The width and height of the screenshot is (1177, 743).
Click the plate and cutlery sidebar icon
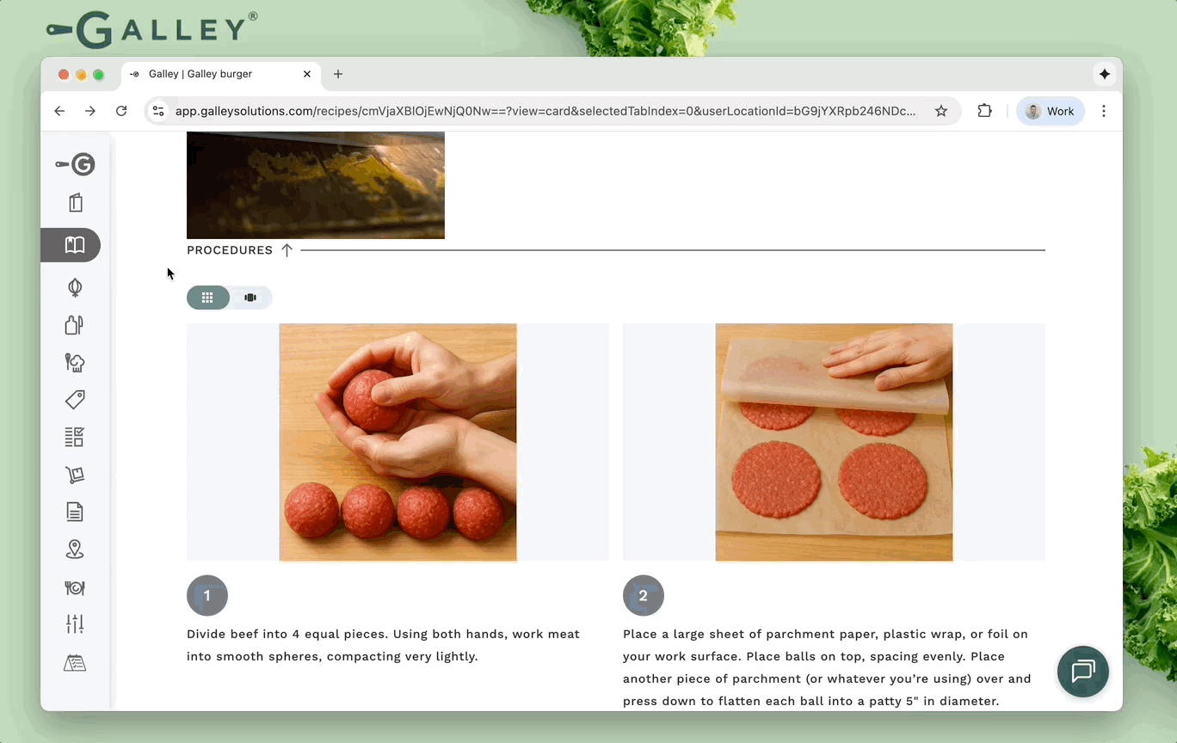[75, 587]
